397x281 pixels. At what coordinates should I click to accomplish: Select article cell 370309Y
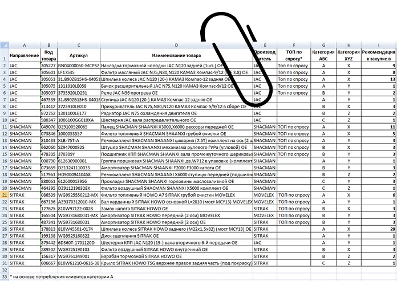pos(79,154)
